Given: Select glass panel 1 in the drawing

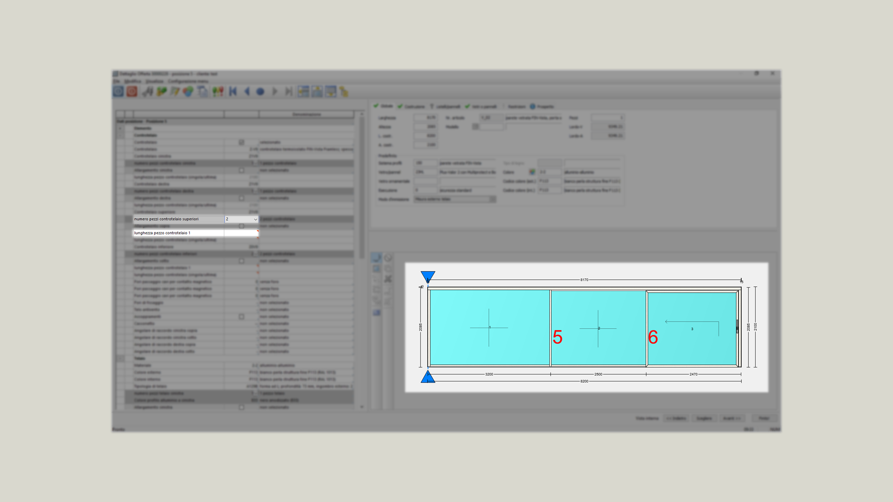Looking at the screenshot, I should pyautogui.click(x=489, y=328).
